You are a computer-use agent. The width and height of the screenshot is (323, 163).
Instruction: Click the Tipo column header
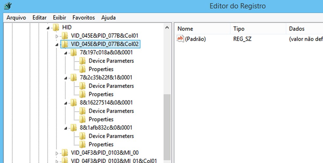pyautogui.click(x=258, y=29)
